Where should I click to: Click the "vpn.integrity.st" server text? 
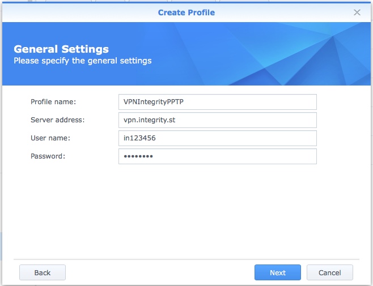point(150,120)
